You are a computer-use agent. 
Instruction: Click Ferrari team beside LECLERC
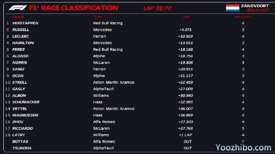coord(99,36)
